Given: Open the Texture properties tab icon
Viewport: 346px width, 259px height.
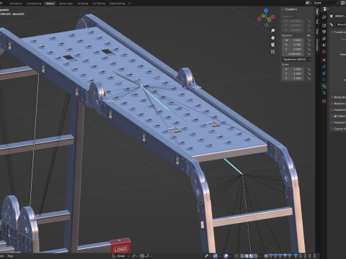Looking at the screenshot, I should click(324, 101).
